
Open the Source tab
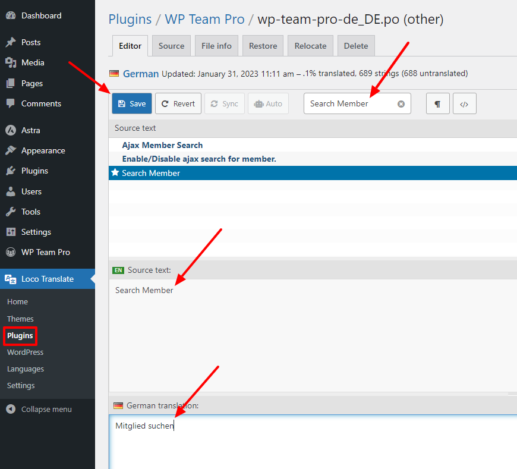172,46
